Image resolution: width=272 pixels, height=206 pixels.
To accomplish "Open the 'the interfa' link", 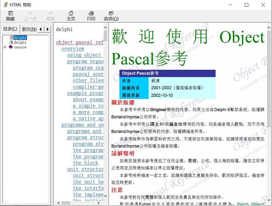I will pos(88,188).
